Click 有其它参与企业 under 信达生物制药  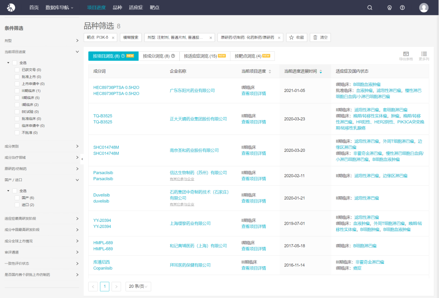[x=182, y=179]
